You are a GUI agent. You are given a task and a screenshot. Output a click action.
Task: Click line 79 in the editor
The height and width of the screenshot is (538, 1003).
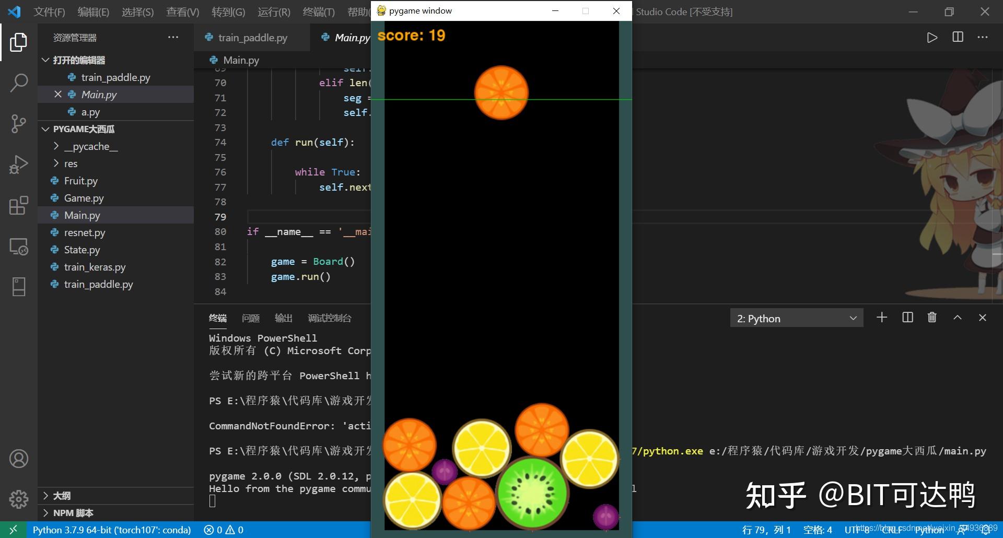(x=308, y=217)
